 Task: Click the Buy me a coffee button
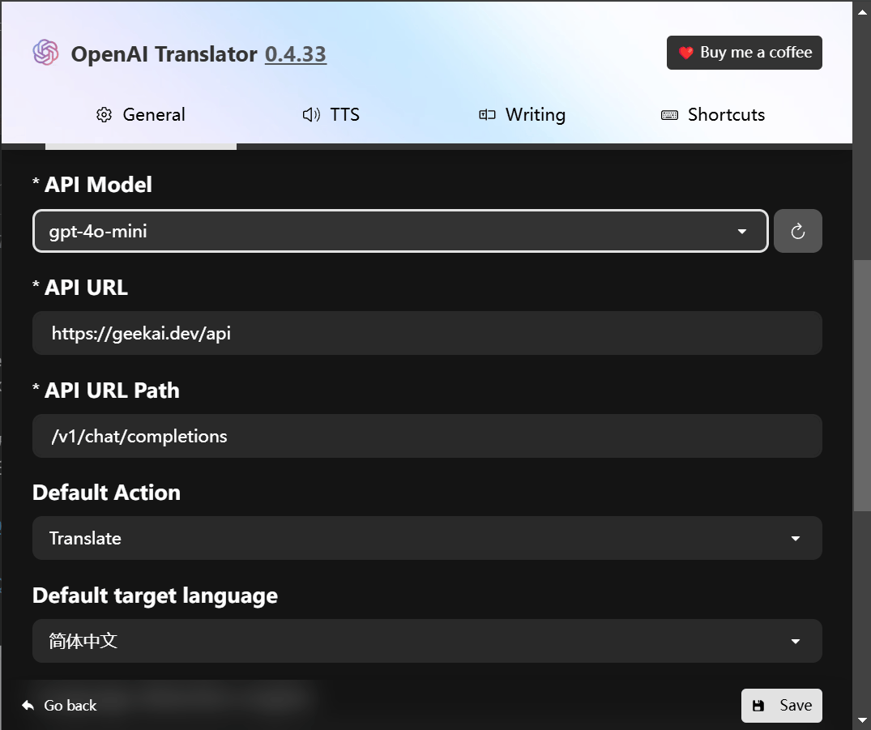click(745, 53)
